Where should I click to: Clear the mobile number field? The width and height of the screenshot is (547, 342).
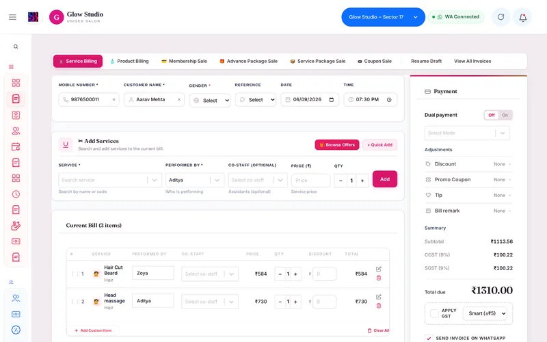point(114,99)
